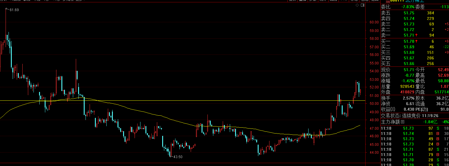Viewport: 449px width, 166px height.
Task: Click the 总量 value 928543
Action: (407, 87)
